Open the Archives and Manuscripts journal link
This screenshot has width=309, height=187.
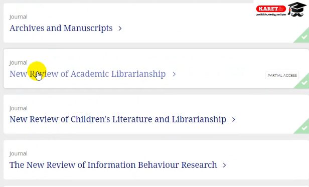point(61,28)
